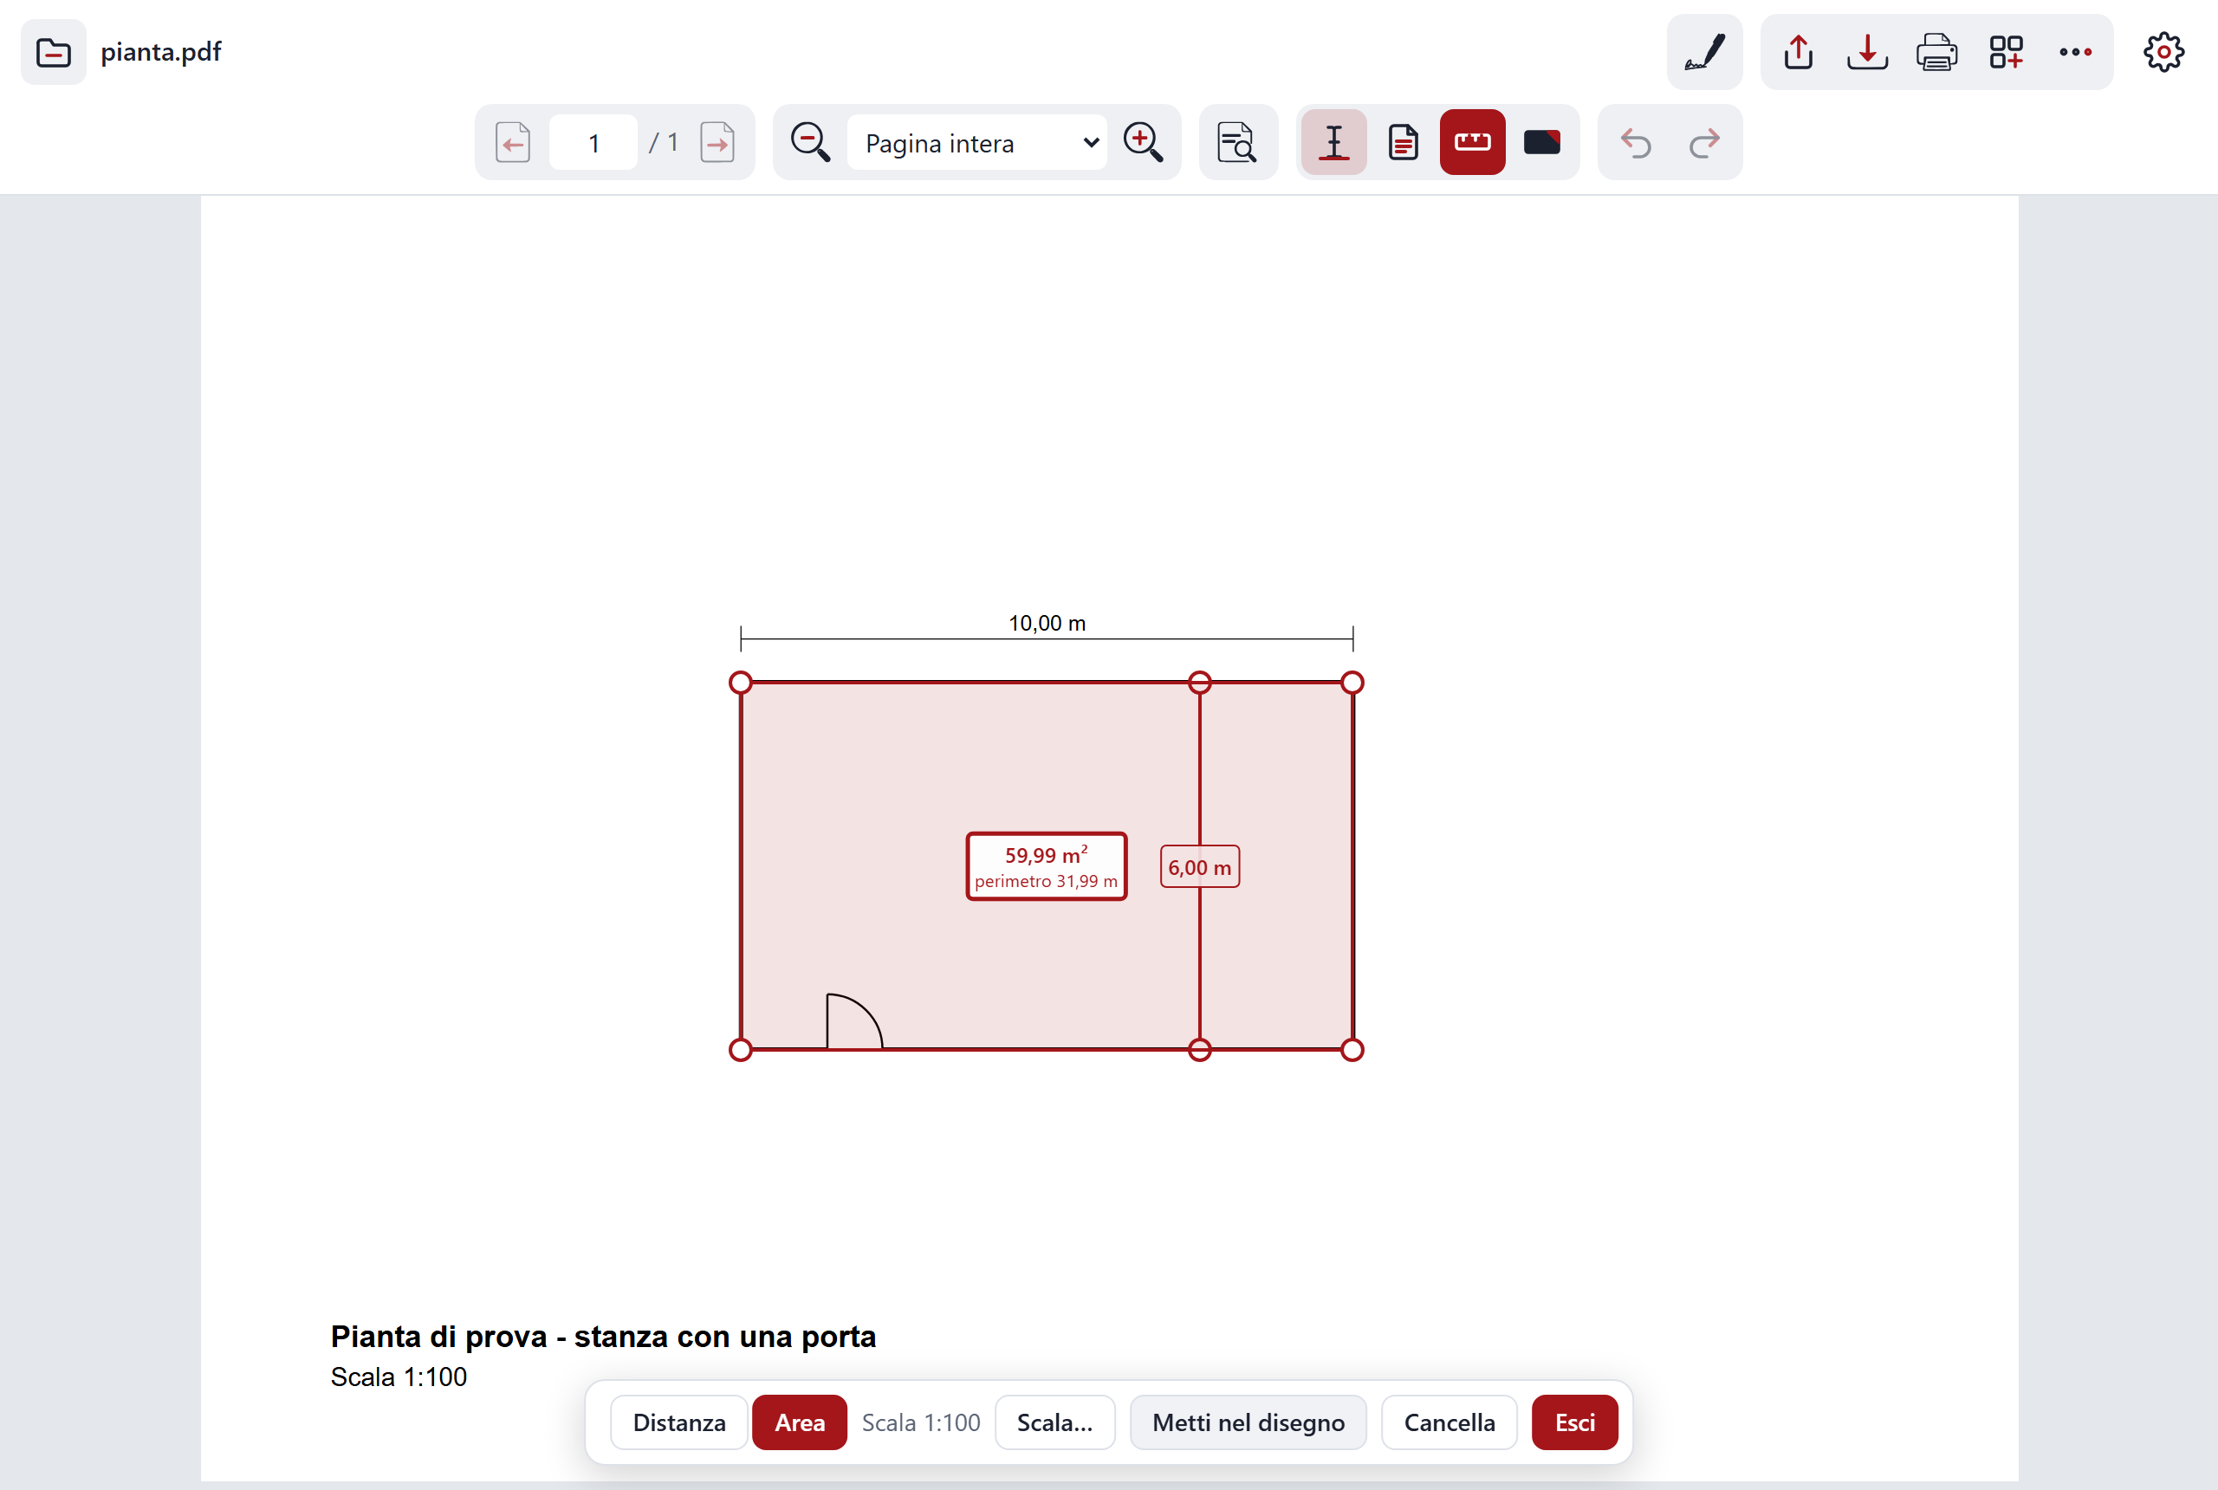Click the zoom in magnifier
The height and width of the screenshot is (1490, 2218).
[1143, 143]
